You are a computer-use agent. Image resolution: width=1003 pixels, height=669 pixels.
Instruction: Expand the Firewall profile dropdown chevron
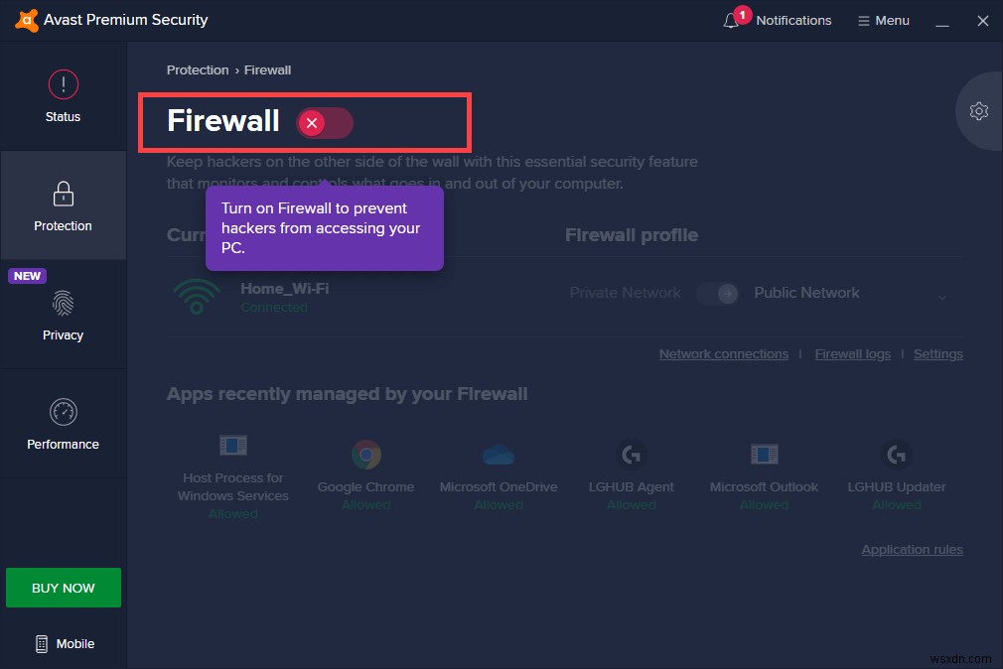tap(941, 295)
